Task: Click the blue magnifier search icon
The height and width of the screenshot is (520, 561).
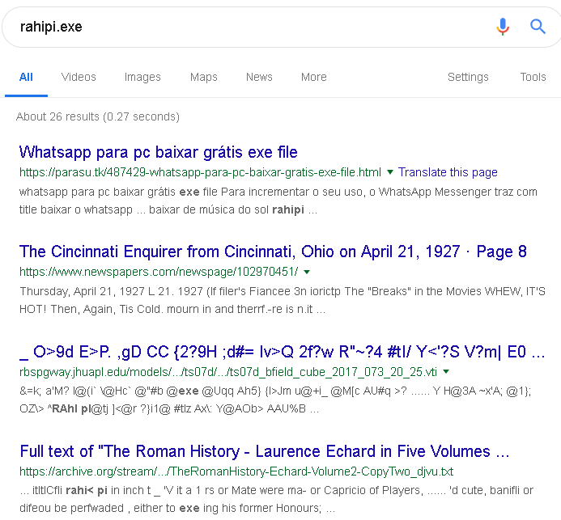Action: [538, 27]
